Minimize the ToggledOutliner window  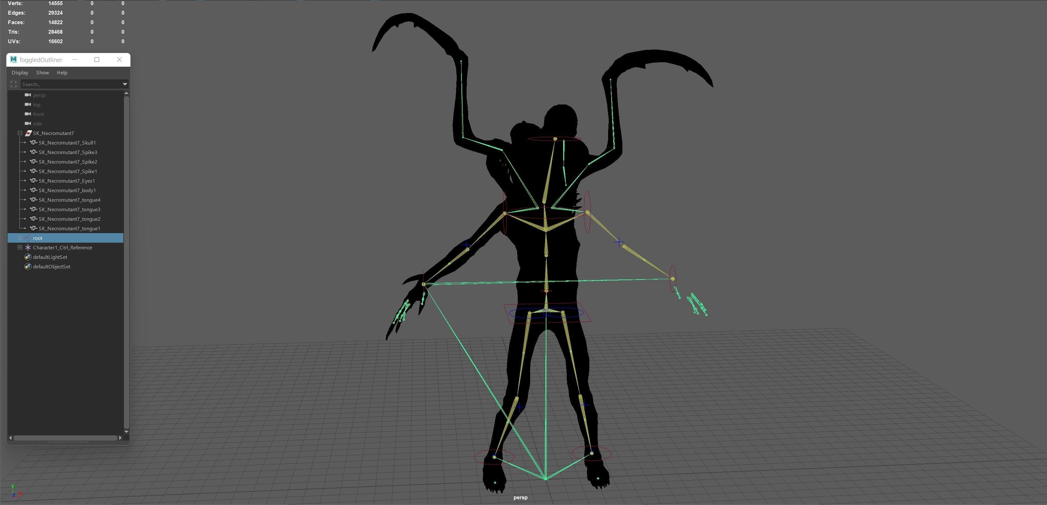pos(75,60)
